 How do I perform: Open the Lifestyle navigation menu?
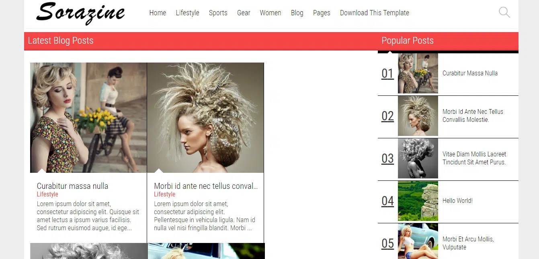[187, 13]
